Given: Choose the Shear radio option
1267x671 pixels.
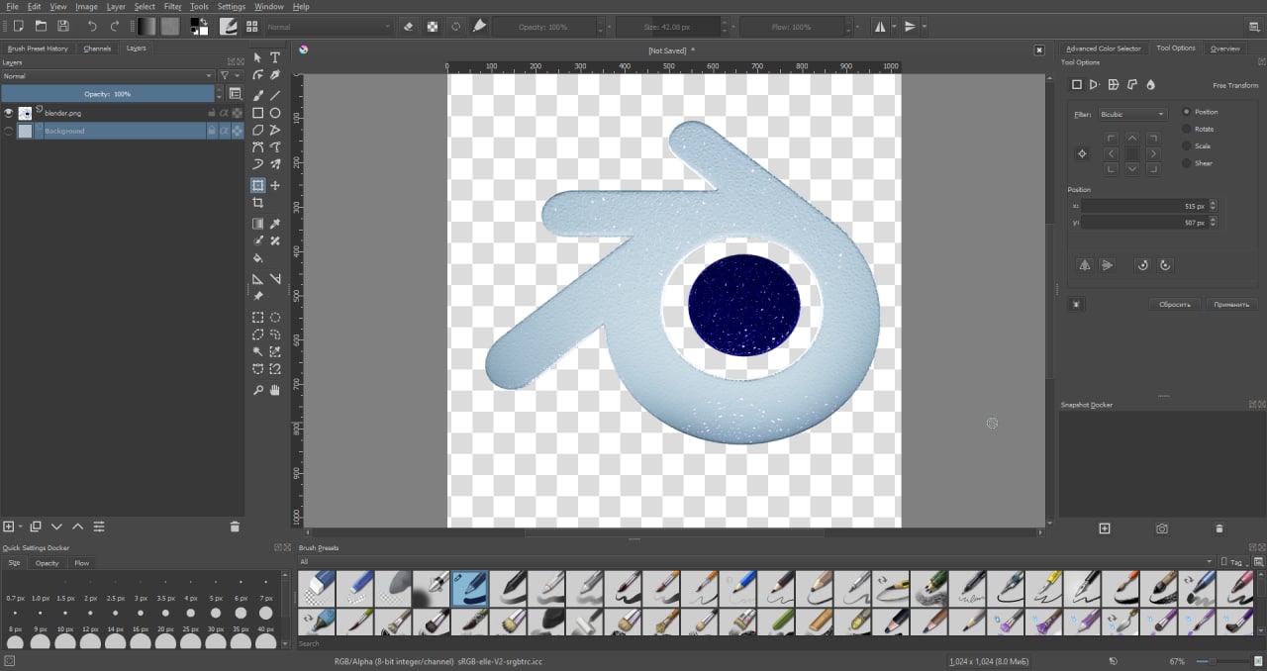Looking at the screenshot, I should 1187,162.
